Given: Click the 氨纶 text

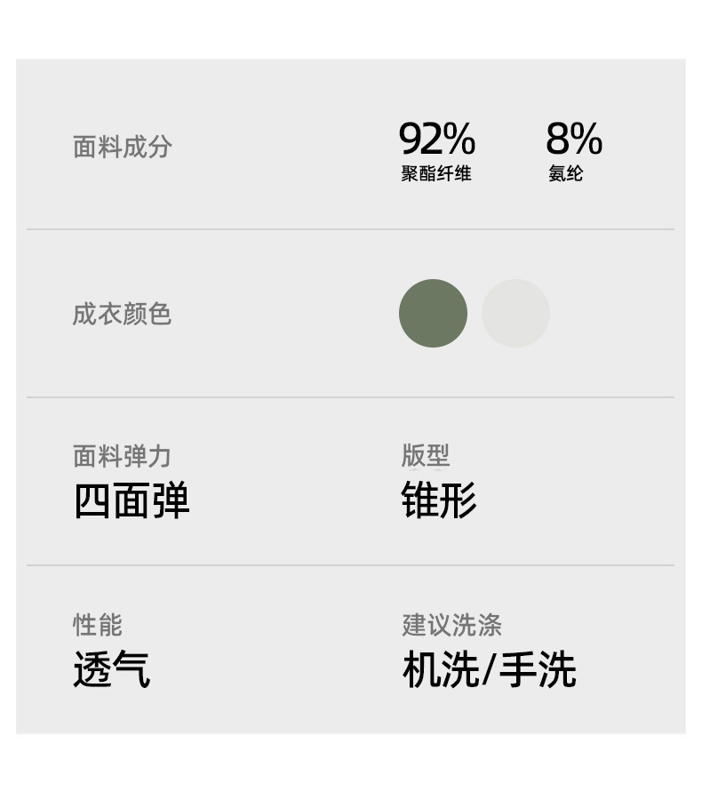Looking at the screenshot, I should (x=565, y=174).
